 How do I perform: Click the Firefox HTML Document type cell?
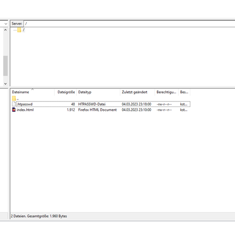tap(97, 110)
